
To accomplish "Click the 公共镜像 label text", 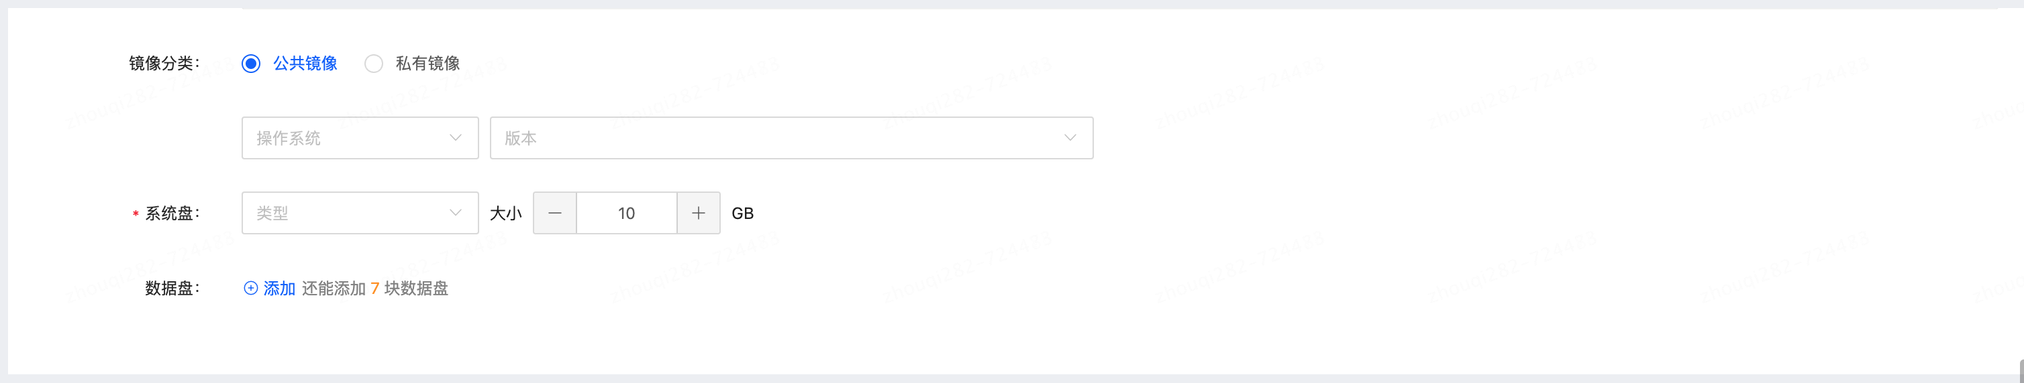I will pos(305,64).
